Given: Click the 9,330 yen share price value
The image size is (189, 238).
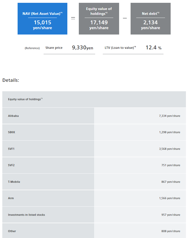Looking at the screenshot, I should pos(82,48).
